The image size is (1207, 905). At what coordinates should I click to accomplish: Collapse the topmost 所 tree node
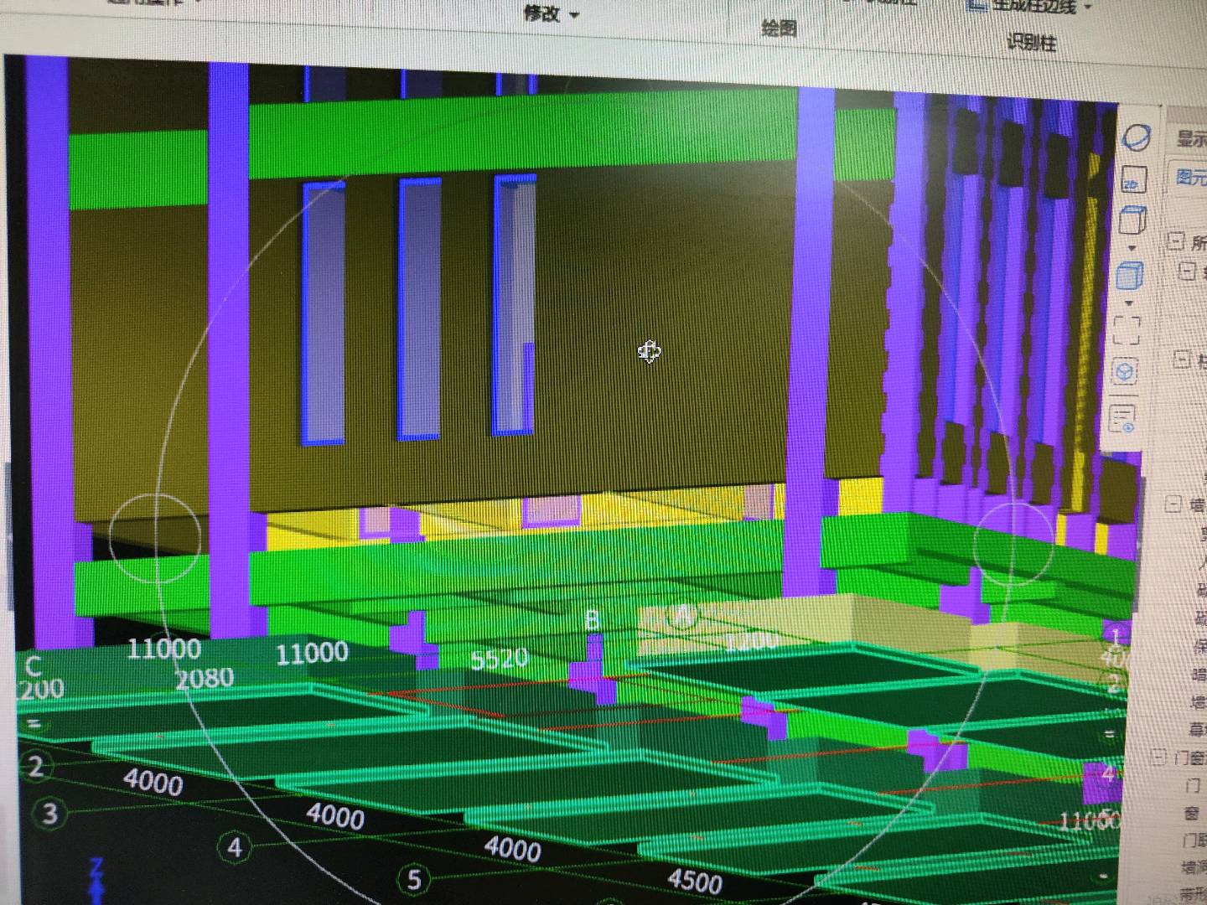tap(1176, 241)
